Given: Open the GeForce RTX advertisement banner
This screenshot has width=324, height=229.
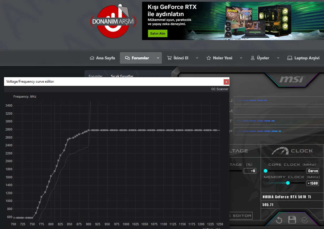Looking at the screenshot, I should [233, 21].
